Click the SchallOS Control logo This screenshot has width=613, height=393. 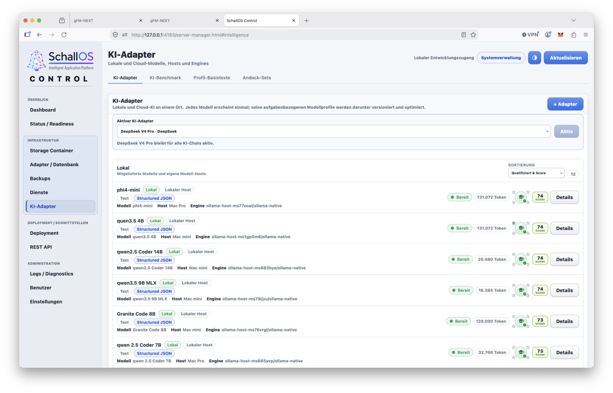(x=61, y=66)
